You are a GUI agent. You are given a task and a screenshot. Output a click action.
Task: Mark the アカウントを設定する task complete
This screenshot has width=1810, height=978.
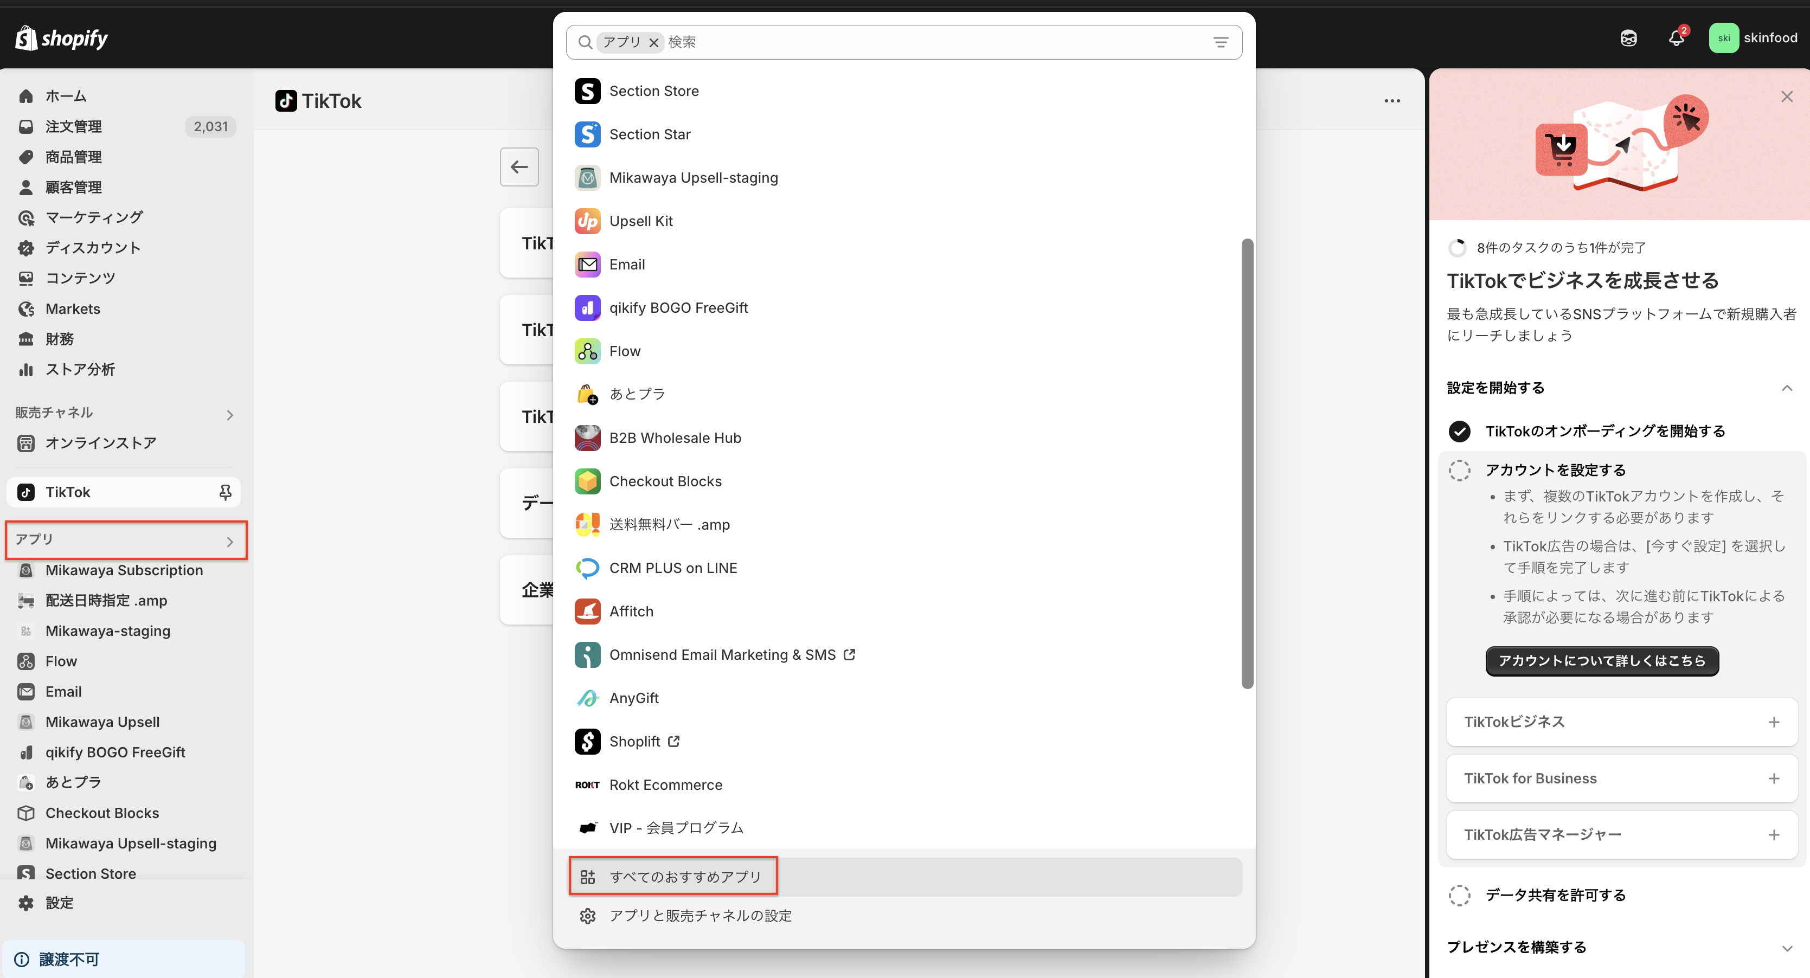1459,471
